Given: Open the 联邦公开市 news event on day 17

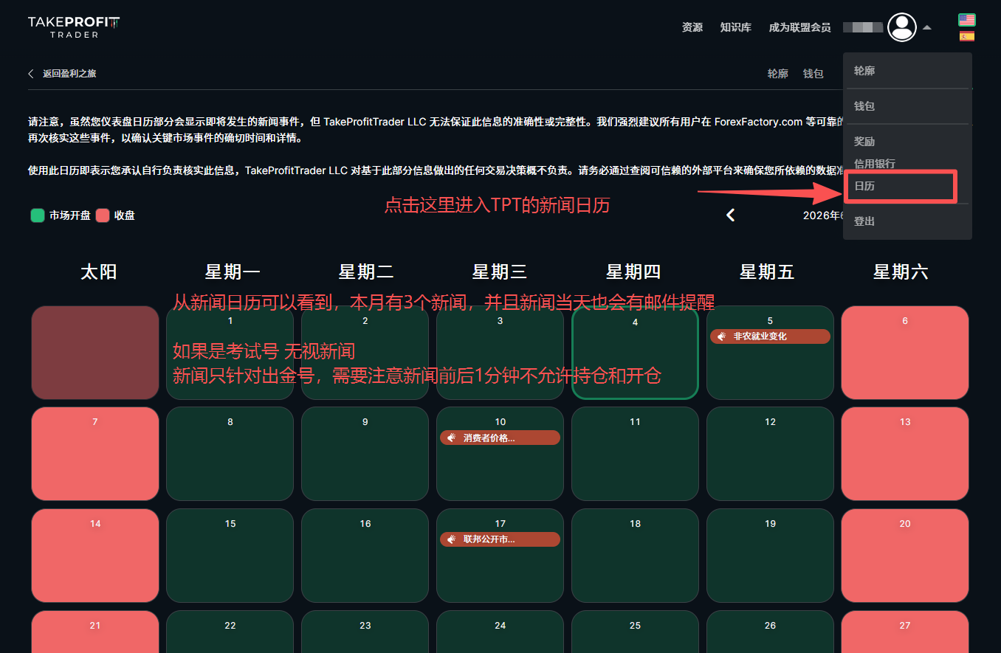Looking at the screenshot, I should click(x=500, y=539).
